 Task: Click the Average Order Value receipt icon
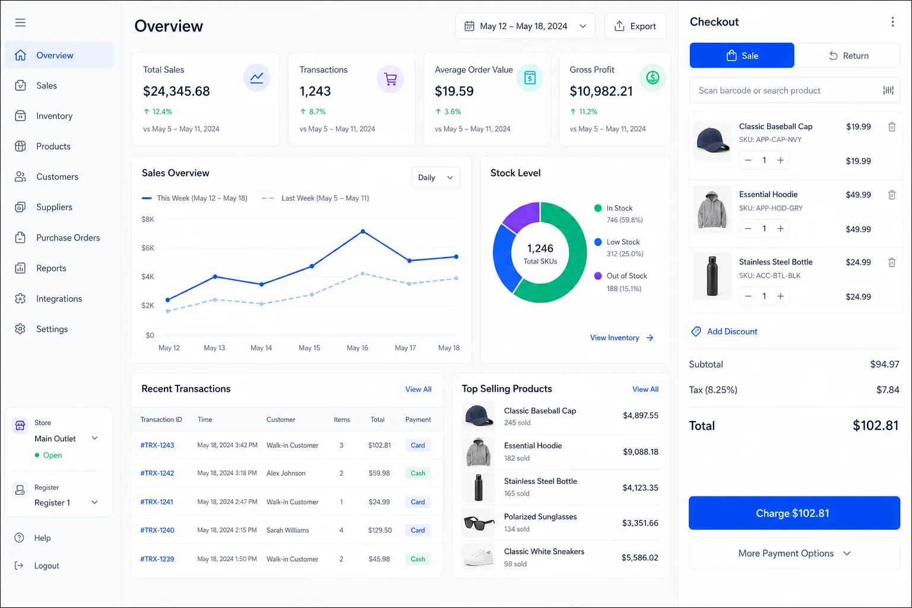point(530,78)
